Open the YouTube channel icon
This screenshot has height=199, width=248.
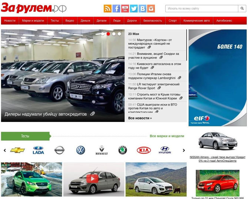click(x=125, y=9)
